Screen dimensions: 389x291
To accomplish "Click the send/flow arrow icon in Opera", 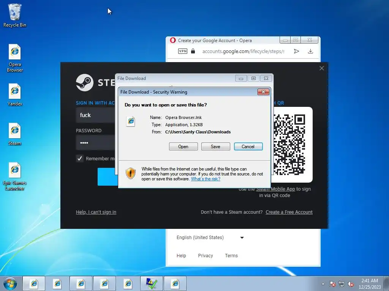I will [296, 51].
